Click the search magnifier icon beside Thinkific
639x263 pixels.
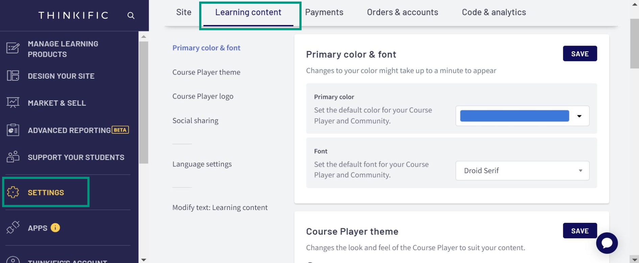[x=131, y=16]
